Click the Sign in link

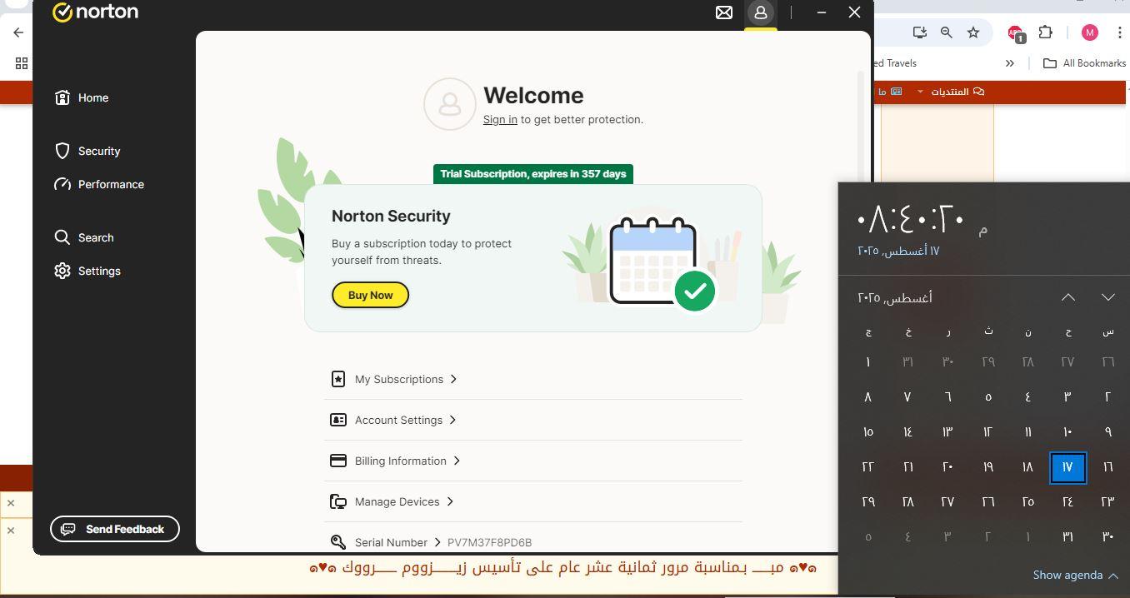(500, 120)
